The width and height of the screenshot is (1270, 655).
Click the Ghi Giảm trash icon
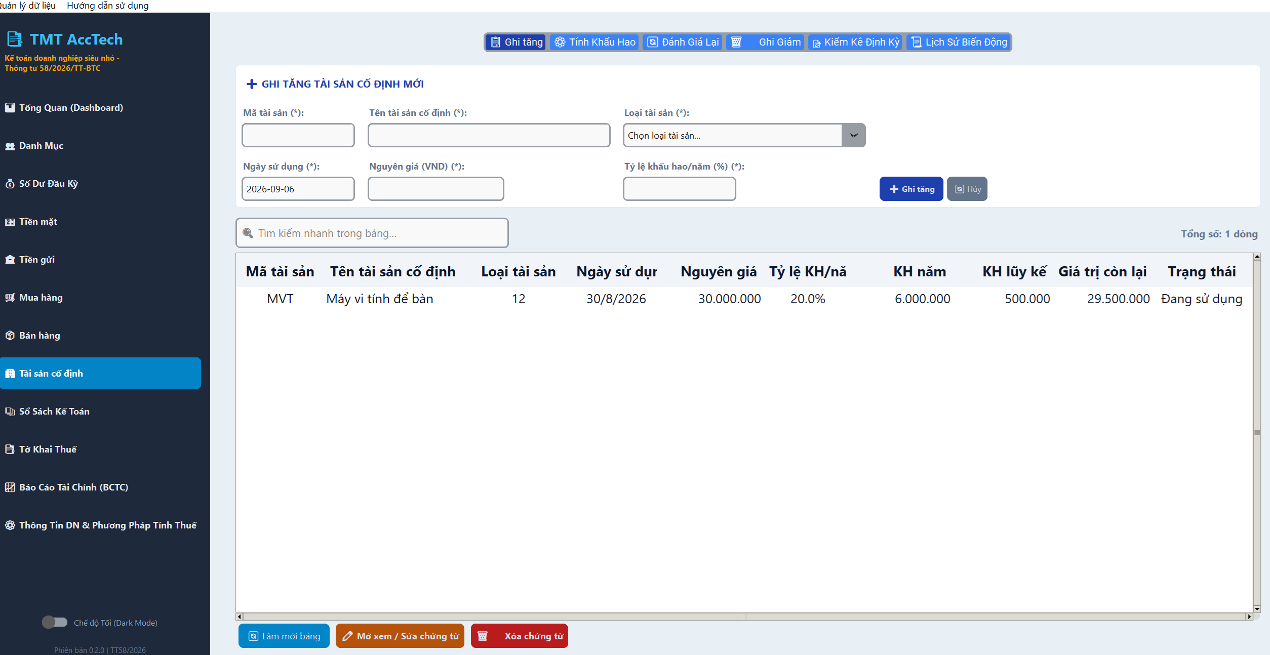736,42
